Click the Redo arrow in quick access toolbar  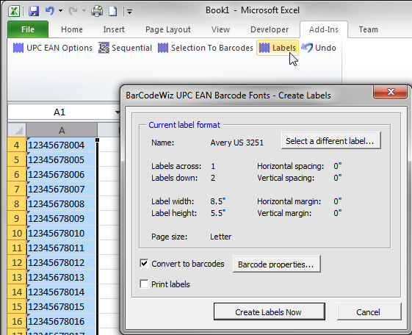tap(73, 11)
